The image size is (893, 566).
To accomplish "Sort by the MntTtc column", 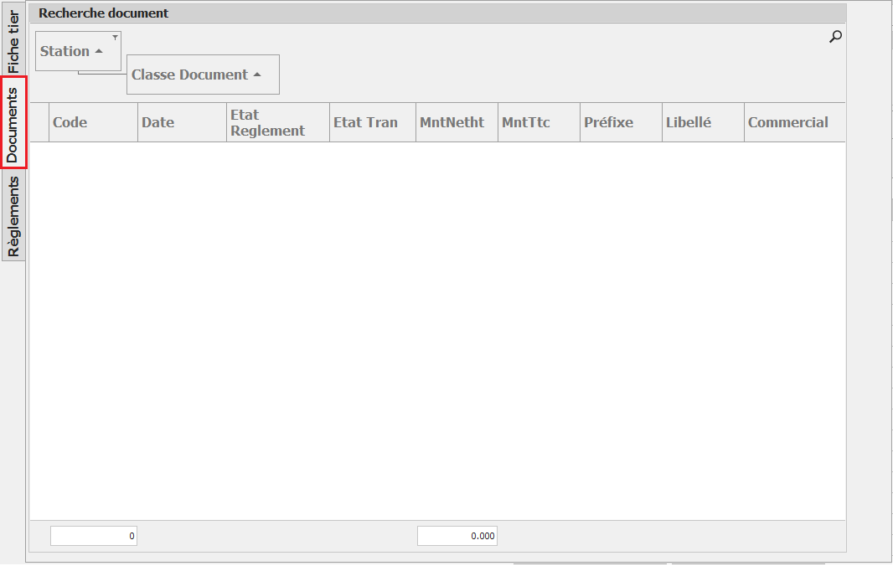I will [x=539, y=122].
